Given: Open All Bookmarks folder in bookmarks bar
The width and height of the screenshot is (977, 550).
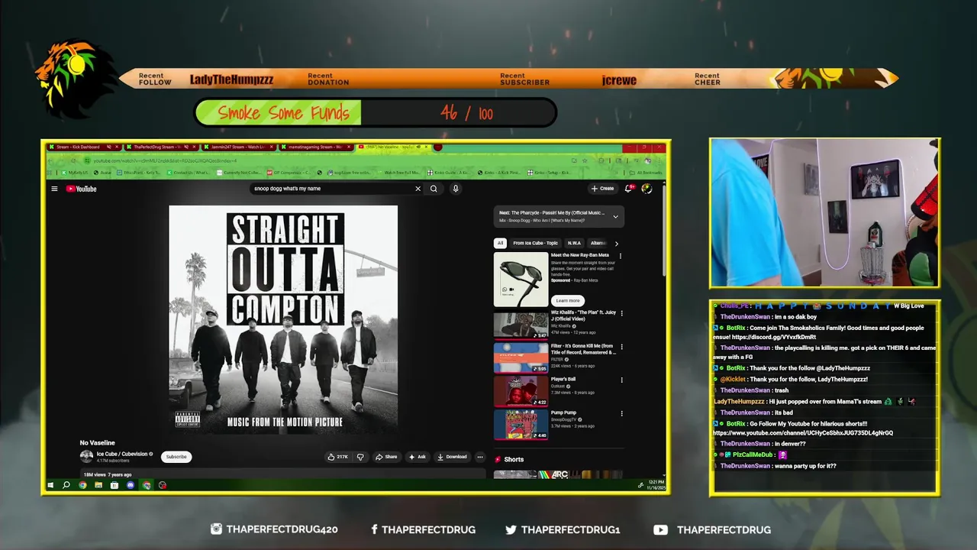Looking at the screenshot, I should (644, 173).
